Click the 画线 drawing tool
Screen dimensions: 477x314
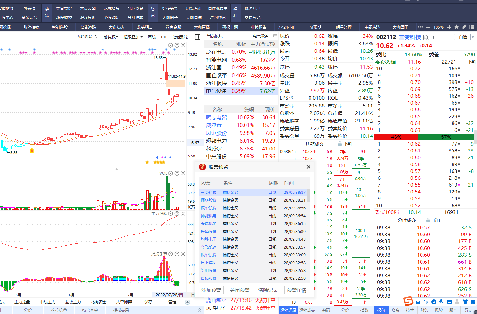152,37
